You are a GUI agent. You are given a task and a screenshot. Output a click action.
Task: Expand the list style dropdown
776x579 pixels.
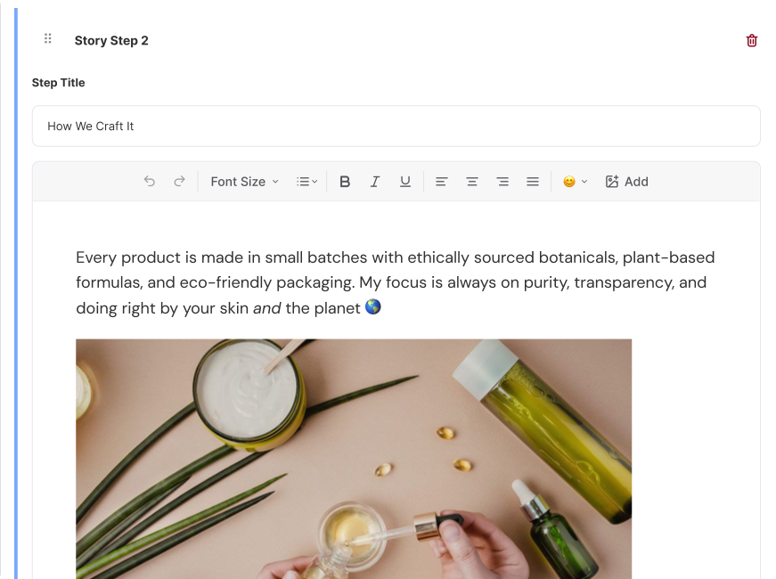[x=306, y=182]
